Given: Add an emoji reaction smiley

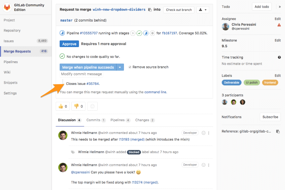Looking at the screenshot, I should pyautogui.click(x=92, y=106).
